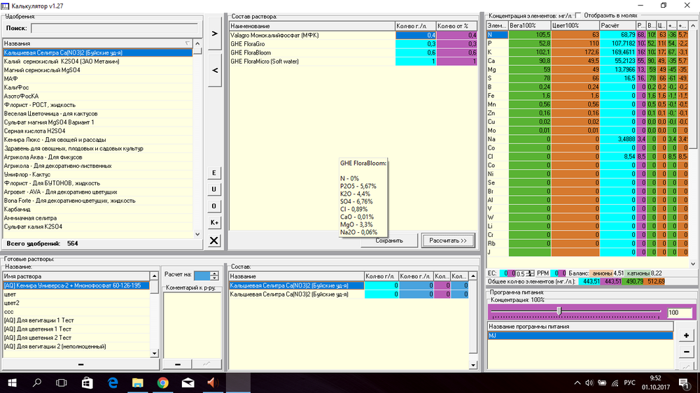Click concentration value field showing 100
This screenshot has height=393, width=700.
(x=680, y=313)
